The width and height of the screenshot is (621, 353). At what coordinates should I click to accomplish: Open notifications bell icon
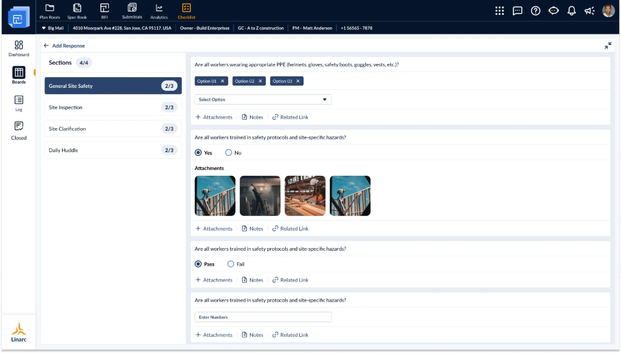click(x=572, y=11)
